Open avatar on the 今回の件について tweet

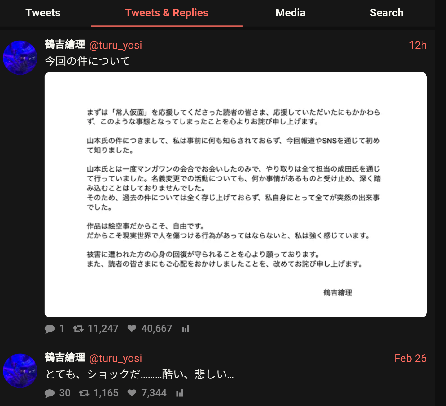20,58
